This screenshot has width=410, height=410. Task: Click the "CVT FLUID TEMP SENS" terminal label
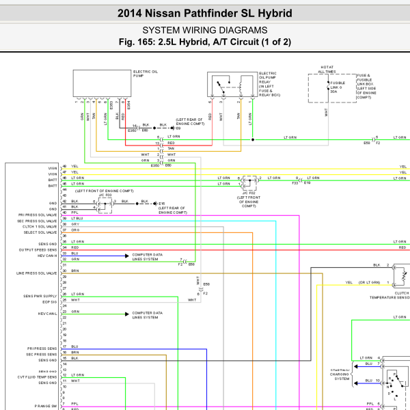pyautogui.click(x=37, y=377)
